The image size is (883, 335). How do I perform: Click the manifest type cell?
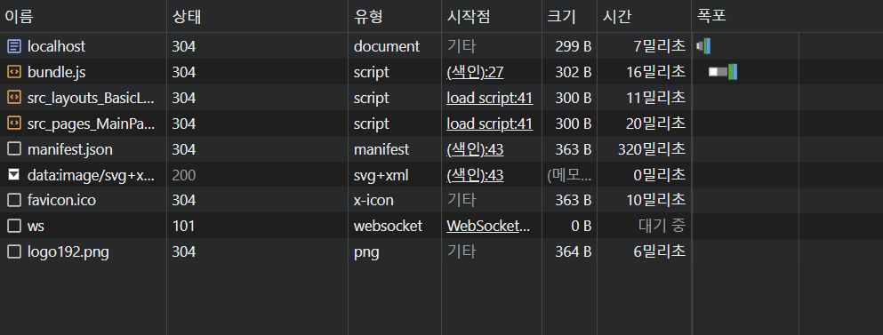click(381, 149)
